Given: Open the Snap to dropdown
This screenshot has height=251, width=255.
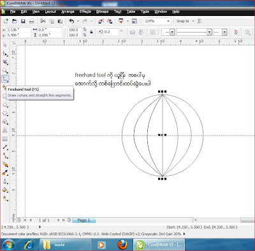Looking at the screenshot, I should [x=193, y=21].
